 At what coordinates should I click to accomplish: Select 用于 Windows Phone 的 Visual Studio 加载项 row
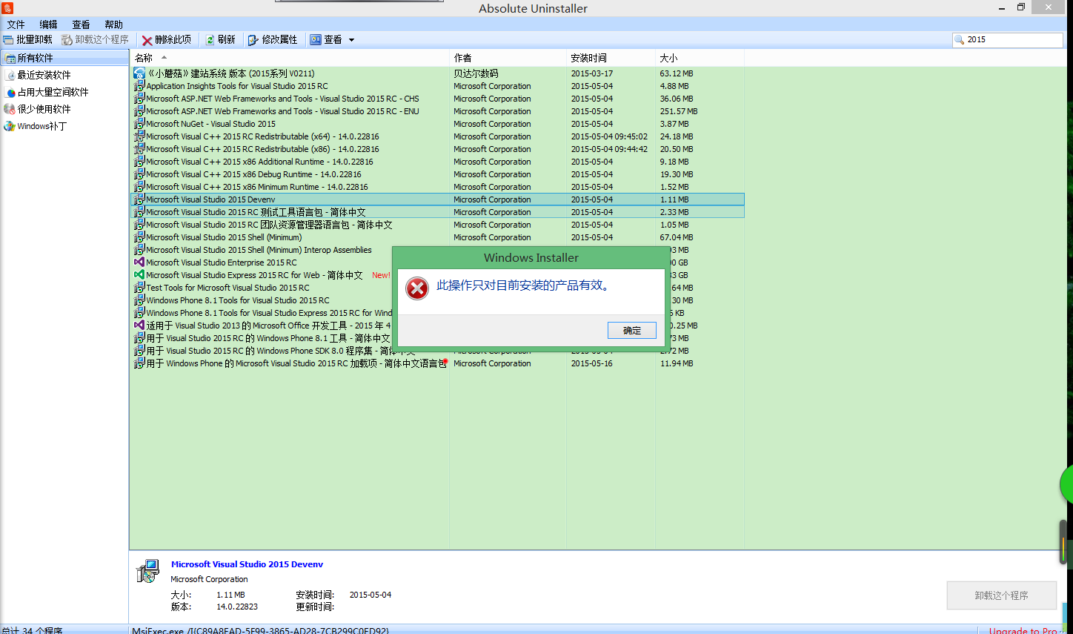pyautogui.click(x=437, y=363)
